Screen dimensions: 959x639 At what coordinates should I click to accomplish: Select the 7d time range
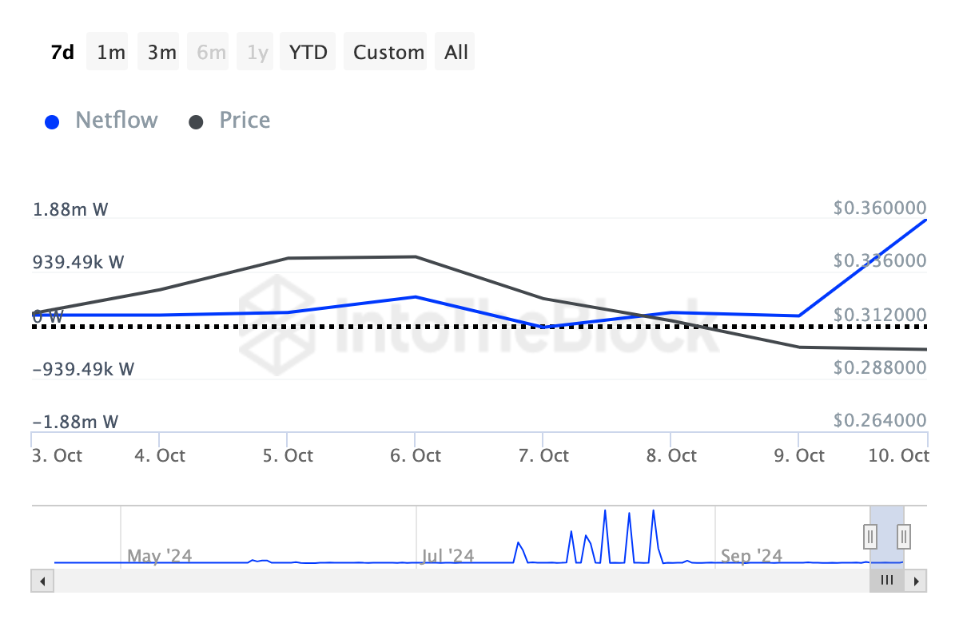(62, 52)
